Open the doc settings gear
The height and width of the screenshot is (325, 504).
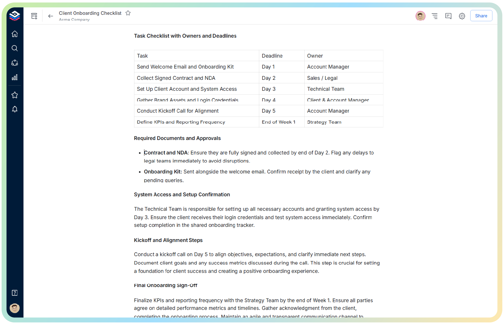click(462, 15)
